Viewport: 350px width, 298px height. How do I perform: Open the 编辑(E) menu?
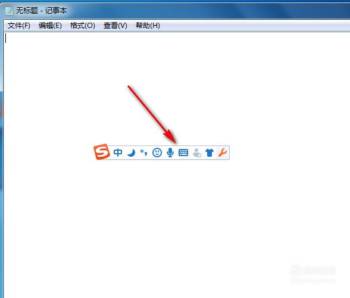(x=50, y=26)
